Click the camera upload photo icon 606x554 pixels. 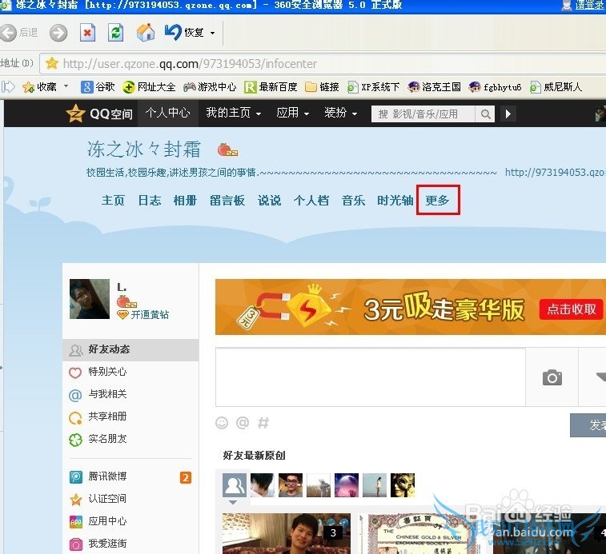552,377
